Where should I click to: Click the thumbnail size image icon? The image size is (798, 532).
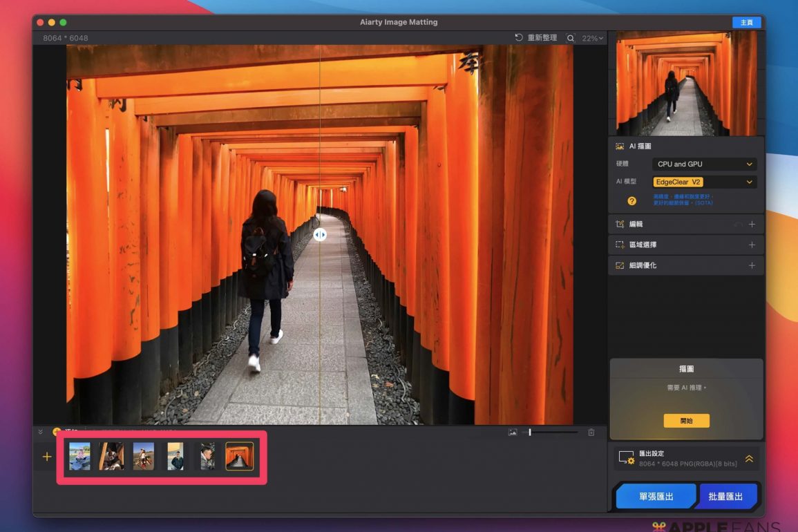pos(513,433)
